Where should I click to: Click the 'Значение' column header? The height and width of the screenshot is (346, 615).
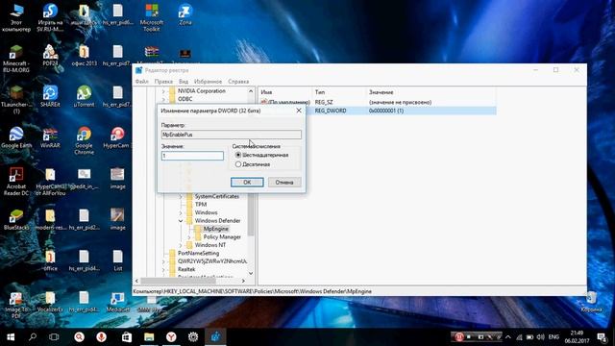click(430, 92)
